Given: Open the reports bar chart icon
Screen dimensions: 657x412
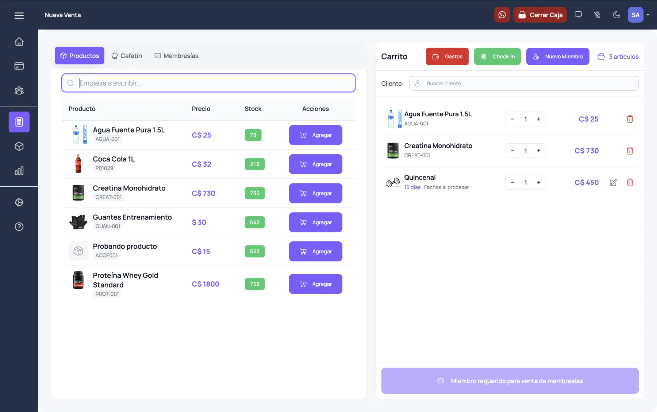Looking at the screenshot, I should point(19,171).
